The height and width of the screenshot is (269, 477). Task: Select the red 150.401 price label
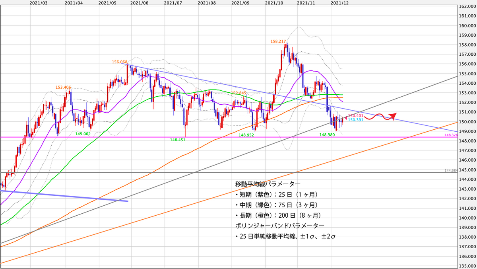tap(355, 116)
